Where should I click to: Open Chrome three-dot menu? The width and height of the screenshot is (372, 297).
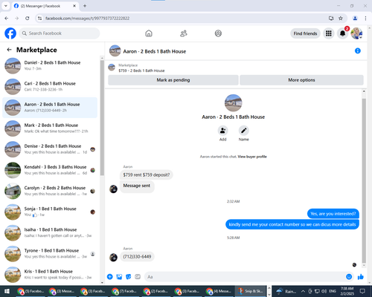(365, 19)
